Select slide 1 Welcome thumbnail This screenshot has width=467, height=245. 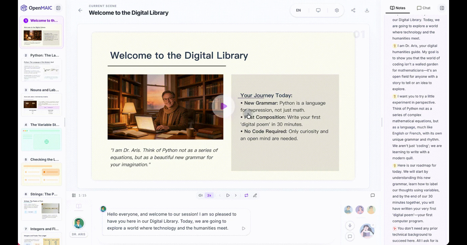tap(41, 32)
